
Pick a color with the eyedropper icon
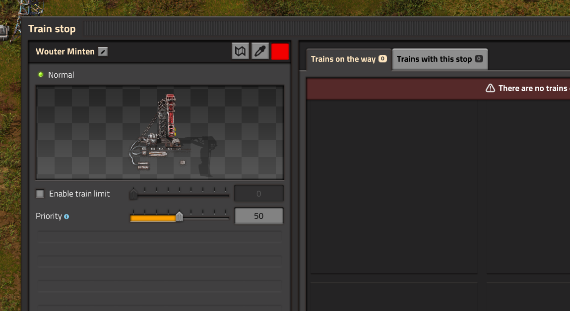coord(260,51)
